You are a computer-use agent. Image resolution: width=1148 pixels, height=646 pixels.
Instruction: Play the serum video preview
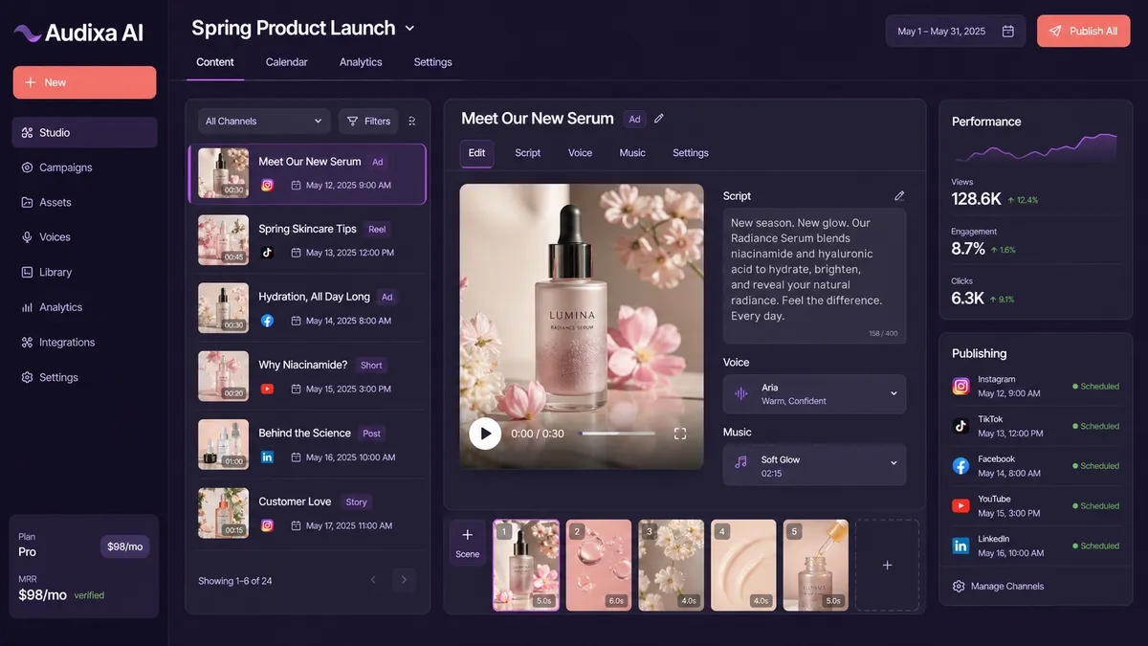tap(485, 434)
